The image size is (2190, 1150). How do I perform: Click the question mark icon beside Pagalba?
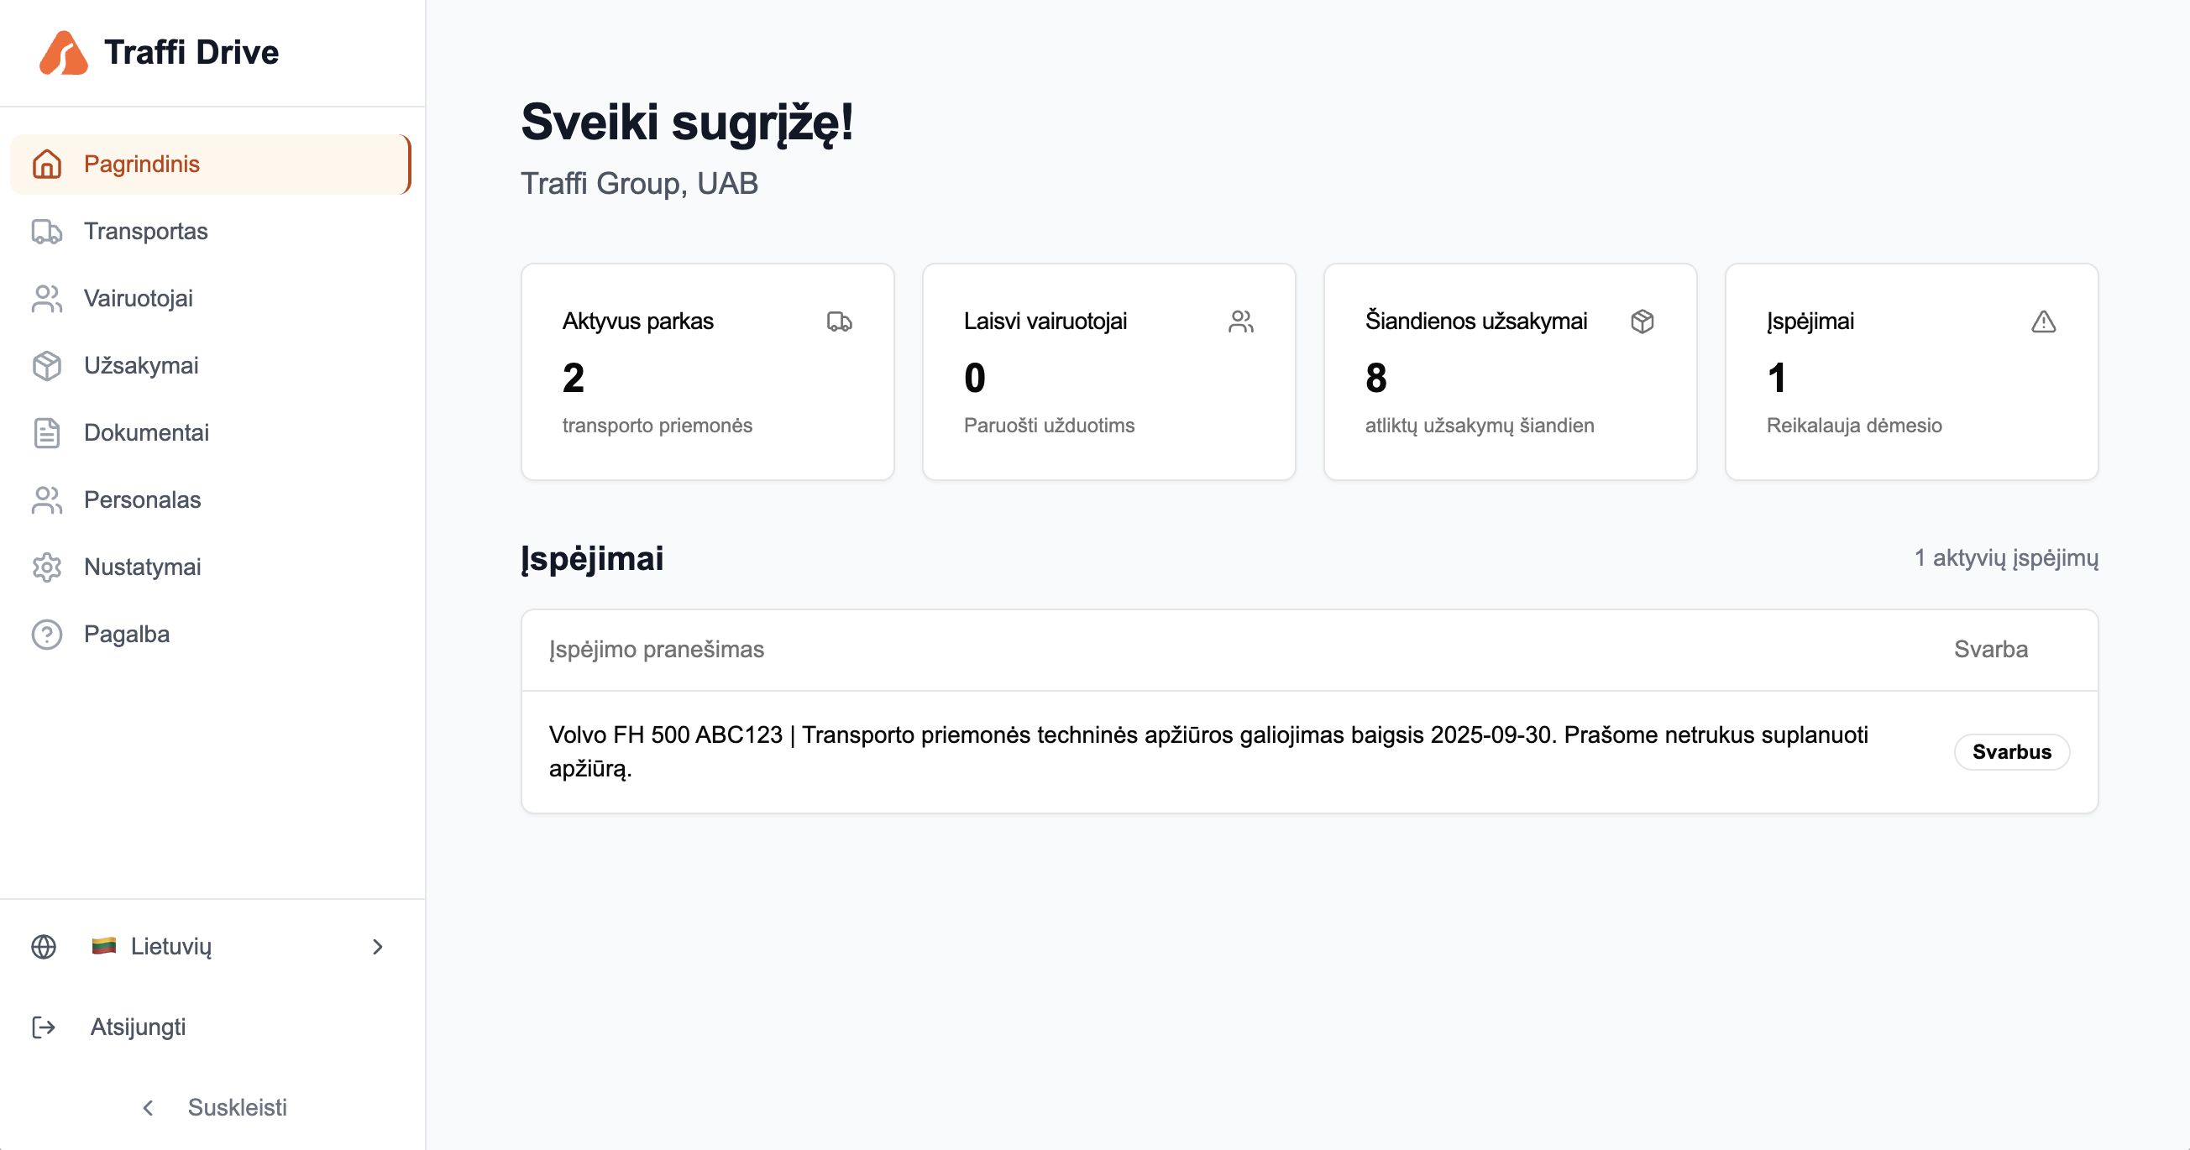pyautogui.click(x=47, y=634)
